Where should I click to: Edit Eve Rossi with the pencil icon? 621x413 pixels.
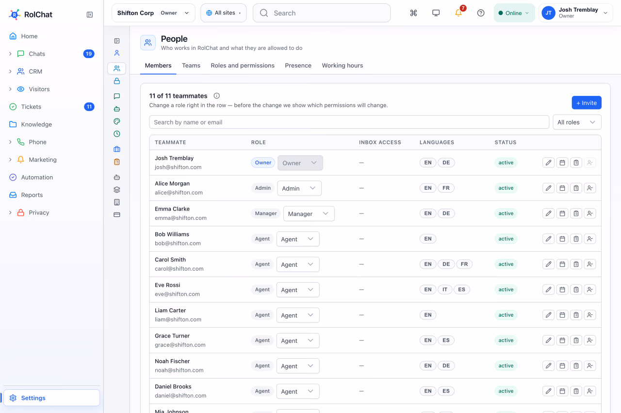point(548,290)
